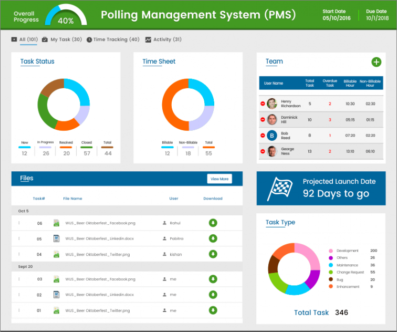Viewport: 397px width, 332px height.
Task: Download the Task 05 Linkedin.docx file
Action: (x=213, y=238)
